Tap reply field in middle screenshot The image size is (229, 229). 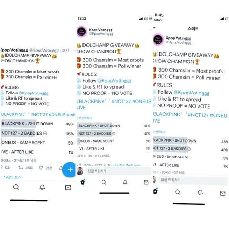[x=118, y=171]
